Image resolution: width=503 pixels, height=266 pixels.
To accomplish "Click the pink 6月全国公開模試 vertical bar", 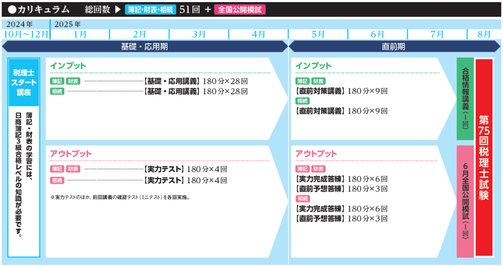I will click(x=465, y=201).
